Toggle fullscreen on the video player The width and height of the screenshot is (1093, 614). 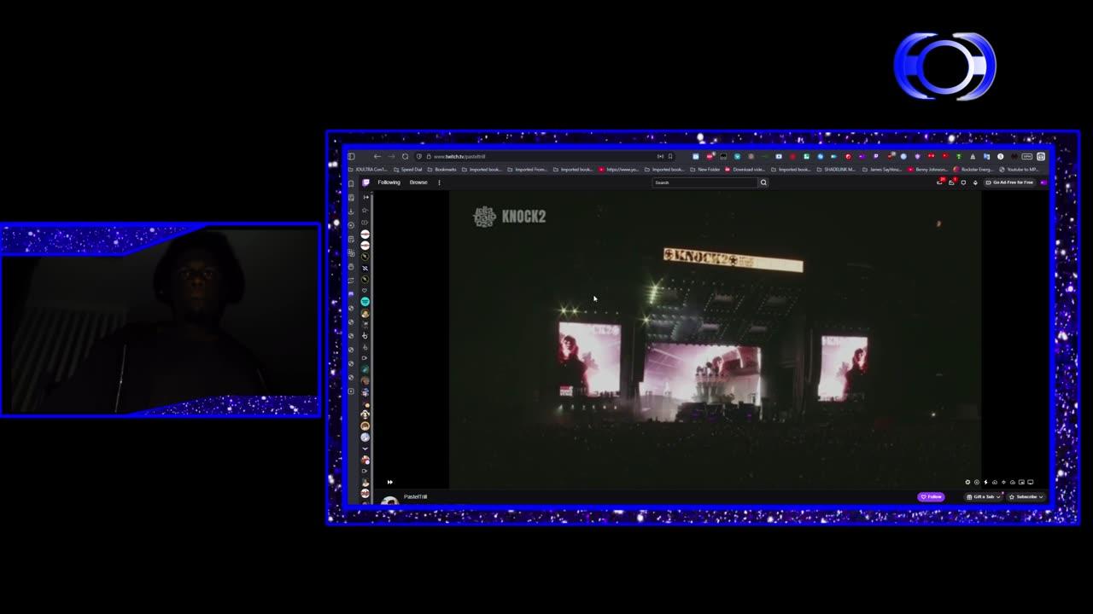coord(1031,482)
